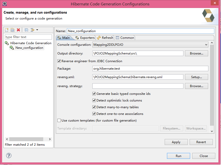Click the Revert button

point(201,142)
